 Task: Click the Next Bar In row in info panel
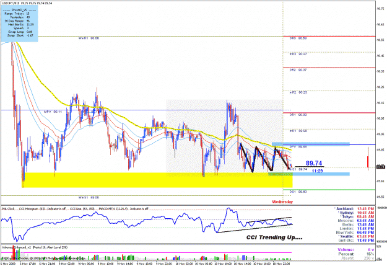(21, 24)
